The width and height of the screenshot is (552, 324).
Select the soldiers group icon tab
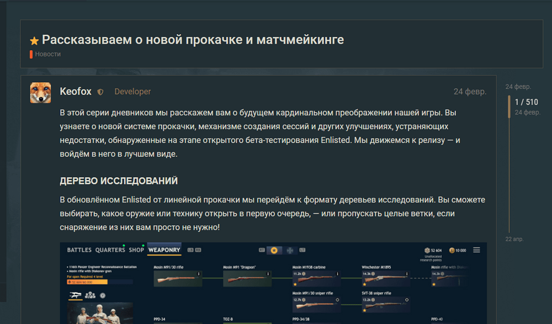click(90, 295)
